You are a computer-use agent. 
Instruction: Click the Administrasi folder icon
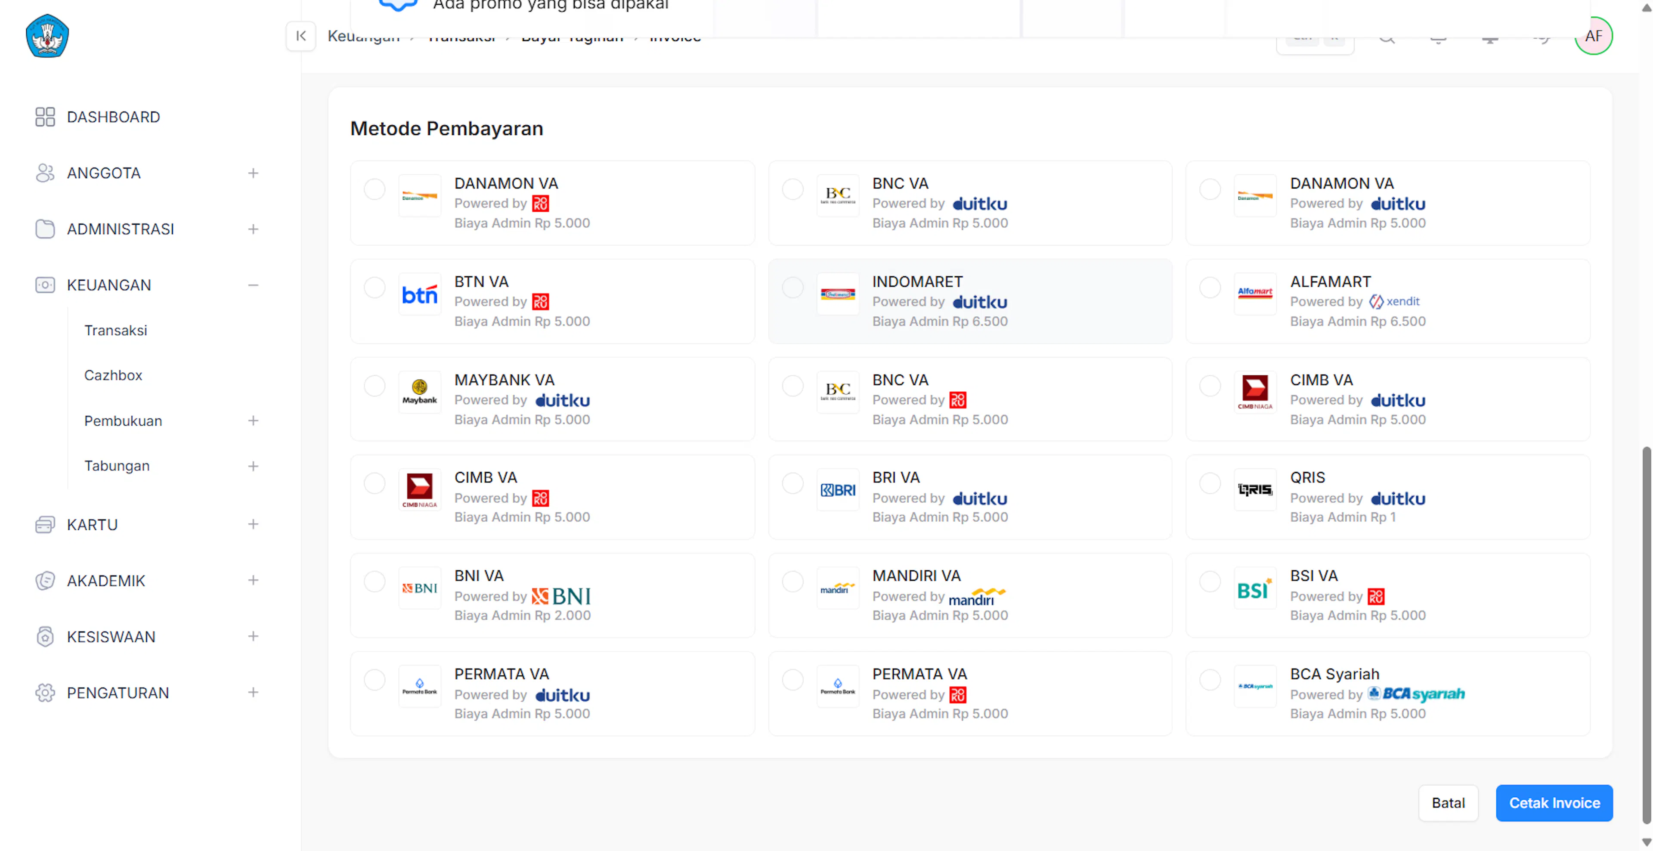tap(45, 229)
